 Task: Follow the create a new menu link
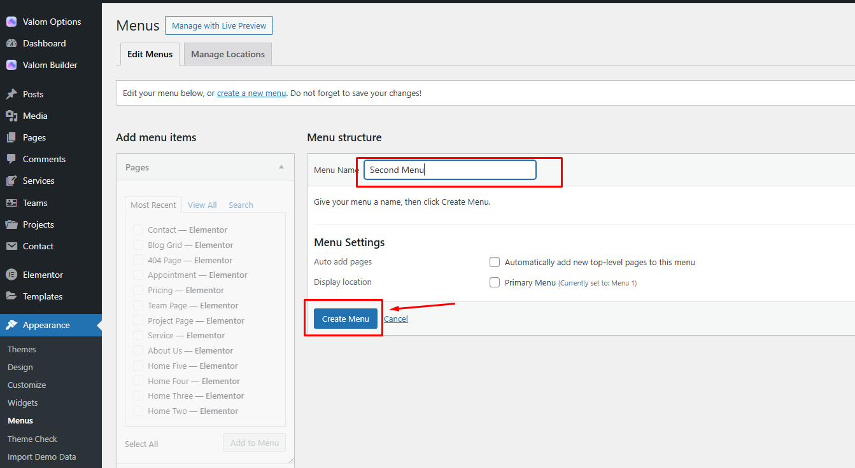(251, 93)
